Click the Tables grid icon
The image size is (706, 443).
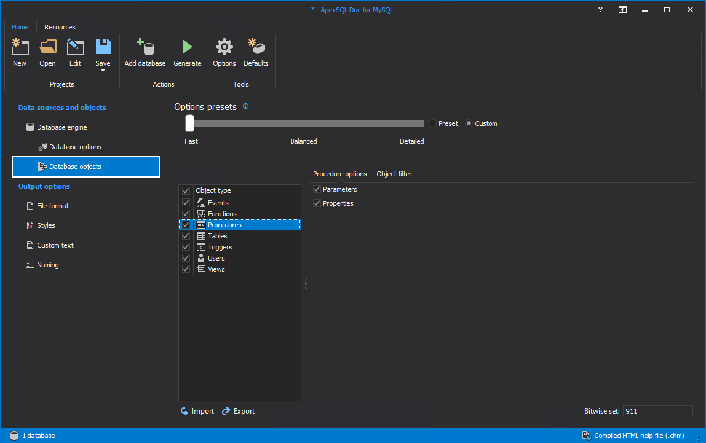pos(201,236)
